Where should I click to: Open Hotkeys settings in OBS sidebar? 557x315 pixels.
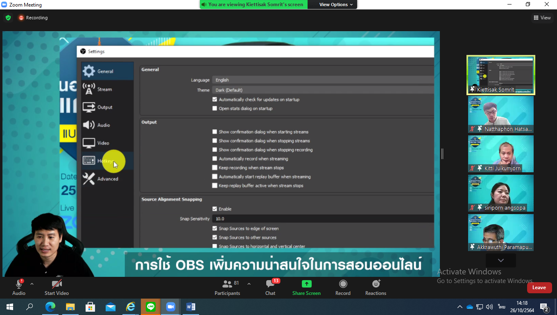click(107, 161)
